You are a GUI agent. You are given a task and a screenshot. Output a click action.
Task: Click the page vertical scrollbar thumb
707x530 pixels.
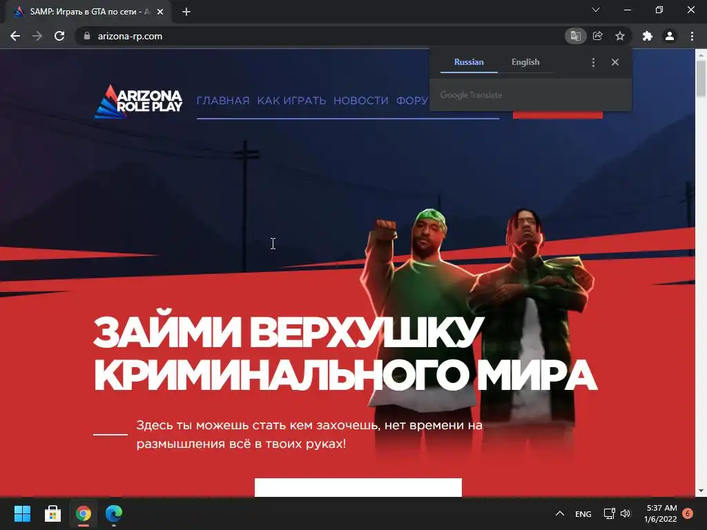click(x=701, y=79)
